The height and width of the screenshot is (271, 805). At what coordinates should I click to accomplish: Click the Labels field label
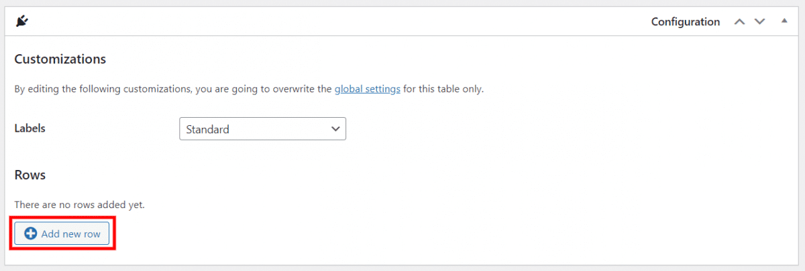[30, 128]
